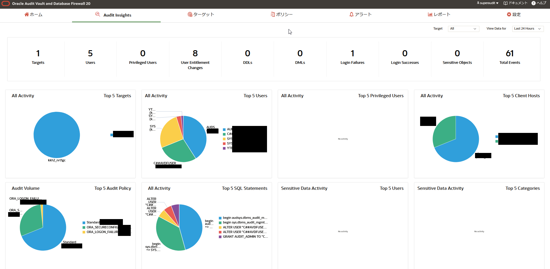The height and width of the screenshot is (269, 550).
Task: Click the Top 5 Targets heading
Action: coord(117,96)
